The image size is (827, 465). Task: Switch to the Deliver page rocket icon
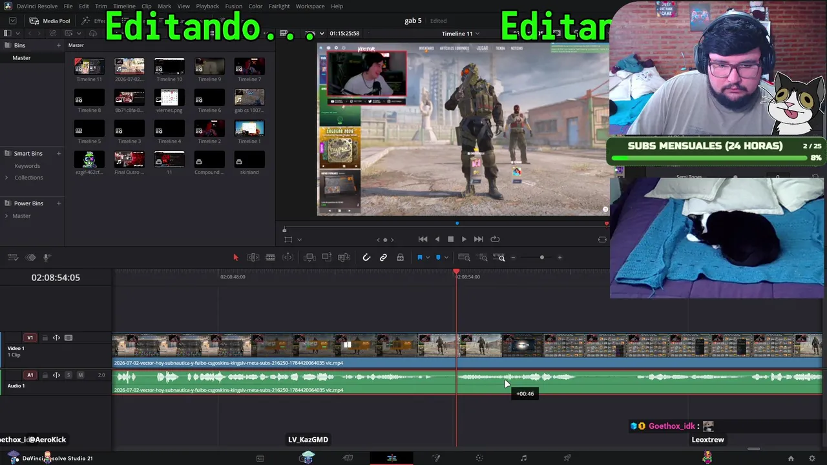[x=567, y=459]
